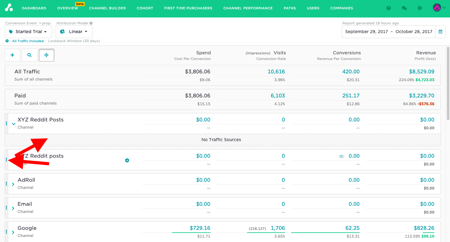Click Paid conversions 251.17
The image size is (450, 242).
point(351,96)
